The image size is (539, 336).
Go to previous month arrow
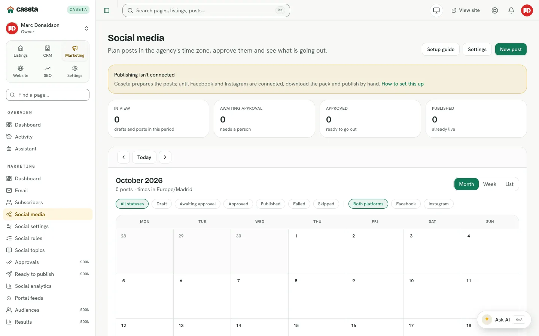pos(124,157)
